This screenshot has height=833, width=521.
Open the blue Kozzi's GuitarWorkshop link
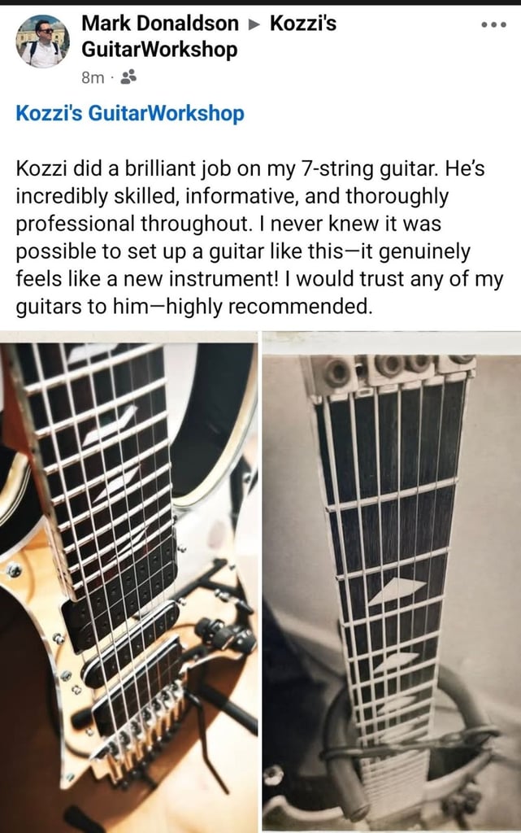[130, 113]
